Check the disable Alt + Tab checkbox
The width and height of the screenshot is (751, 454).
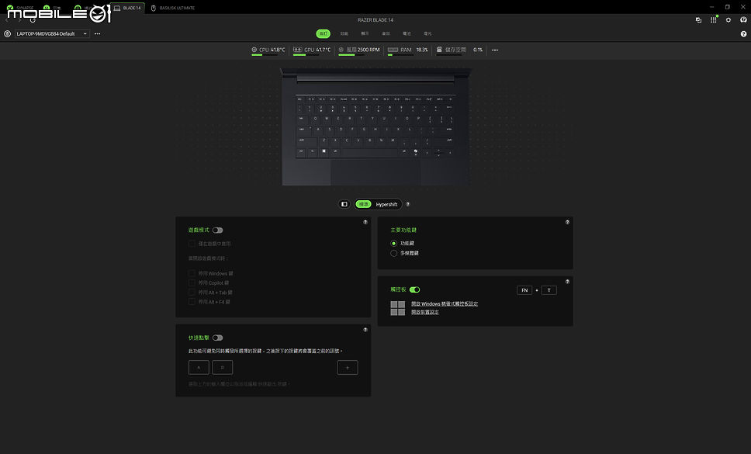tap(192, 293)
